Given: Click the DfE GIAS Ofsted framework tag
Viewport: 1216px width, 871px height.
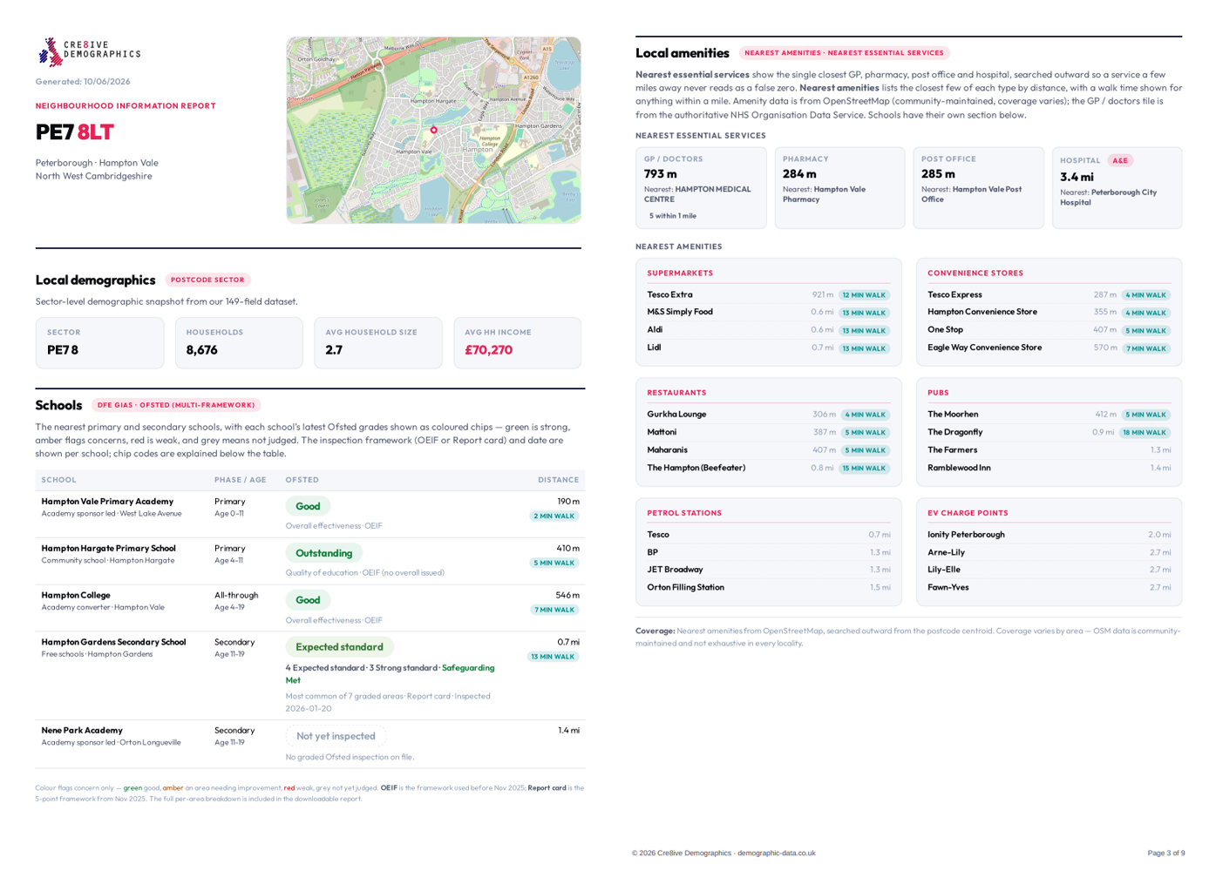Looking at the screenshot, I should [x=176, y=405].
